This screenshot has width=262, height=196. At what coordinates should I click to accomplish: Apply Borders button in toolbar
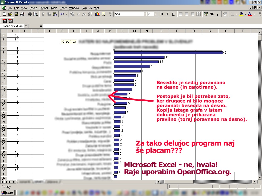point(232,14)
